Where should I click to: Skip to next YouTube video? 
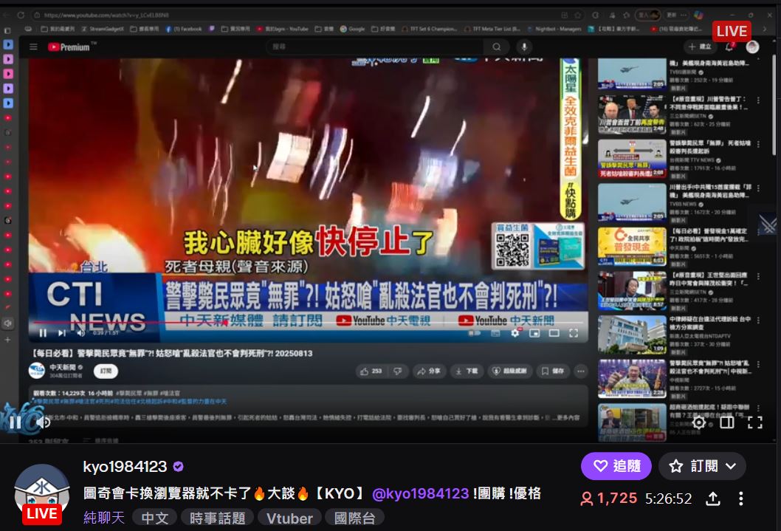point(62,333)
